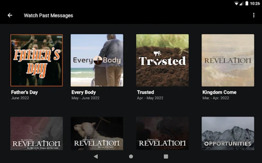The width and height of the screenshot is (262, 163).
Task: Go back using the top-left arrow
Action: pyautogui.click(x=10, y=15)
